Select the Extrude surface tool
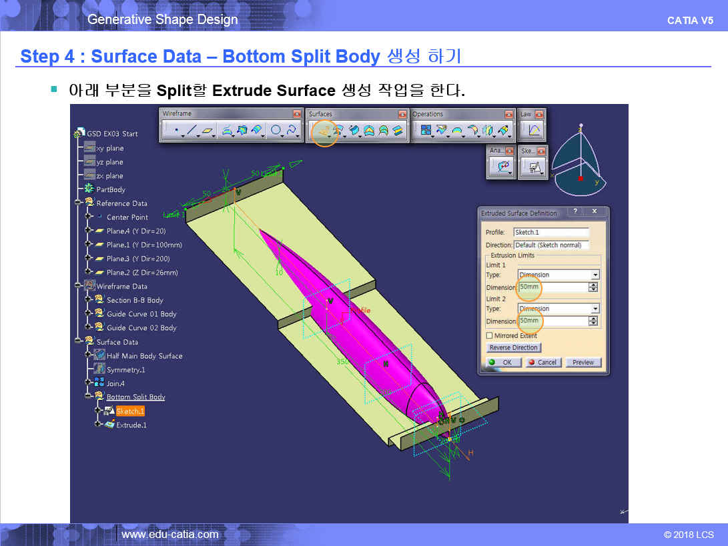This screenshot has width=728, height=546. click(x=323, y=131)
